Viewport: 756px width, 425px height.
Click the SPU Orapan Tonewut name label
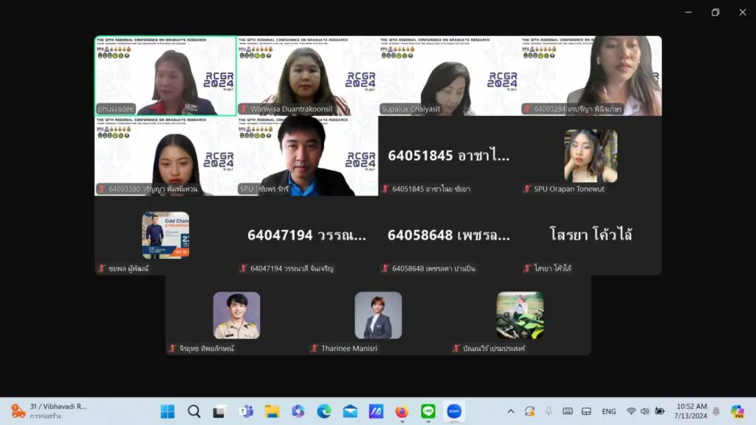[569, 189]
